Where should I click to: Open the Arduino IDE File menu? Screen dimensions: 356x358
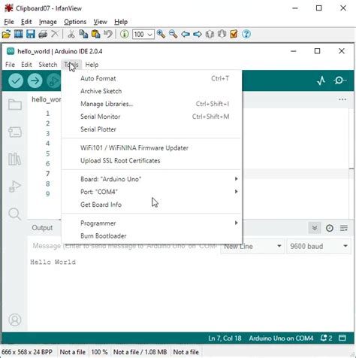pos(10,65)
